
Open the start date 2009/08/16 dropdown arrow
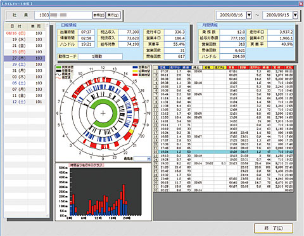(249, 15)
